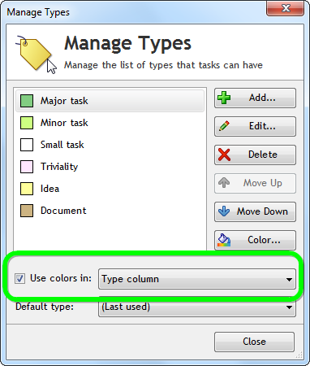Click the red X Delete icon
Screen dimensions: 310x366
tap(224, 155)
